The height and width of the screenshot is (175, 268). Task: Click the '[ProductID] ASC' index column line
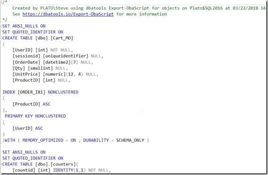click(32, 104)
